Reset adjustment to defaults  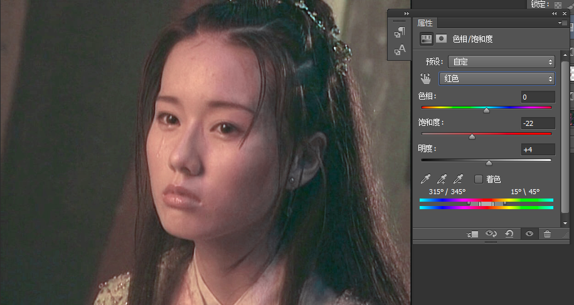509,234
